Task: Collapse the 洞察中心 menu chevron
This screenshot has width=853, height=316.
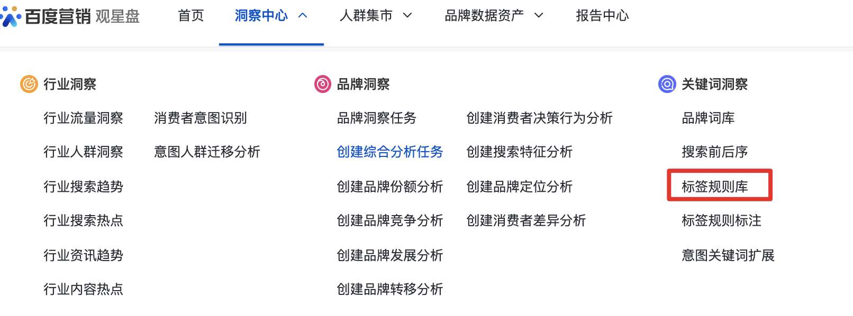Action: pyautogui.click(x=303, y=16)
